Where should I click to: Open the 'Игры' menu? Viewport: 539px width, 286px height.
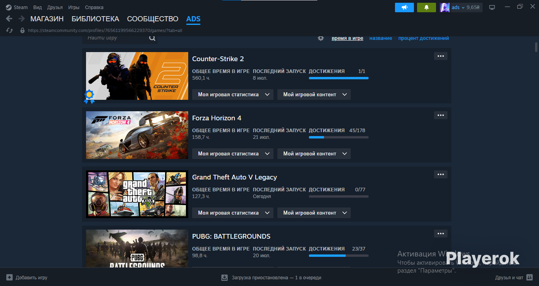click(x=74, y=7)
